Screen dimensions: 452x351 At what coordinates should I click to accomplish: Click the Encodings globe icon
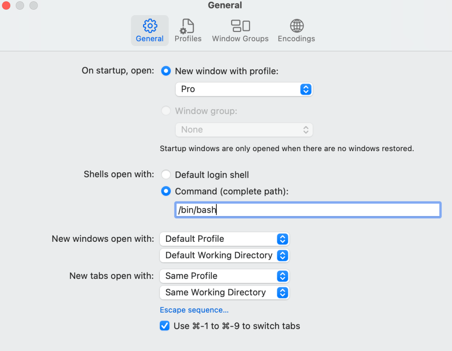coord(296,26)
